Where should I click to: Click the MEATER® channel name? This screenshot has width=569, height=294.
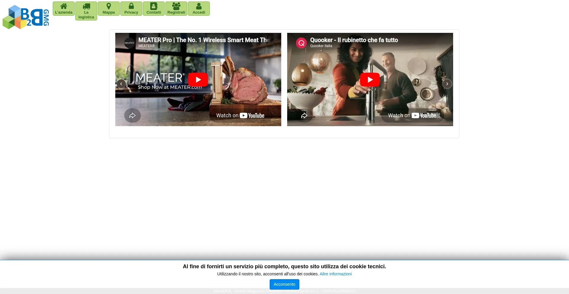pos(146,46)
